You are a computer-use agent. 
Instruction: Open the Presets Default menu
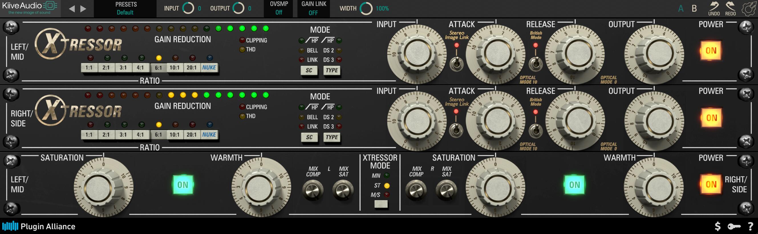pos(125,9)
